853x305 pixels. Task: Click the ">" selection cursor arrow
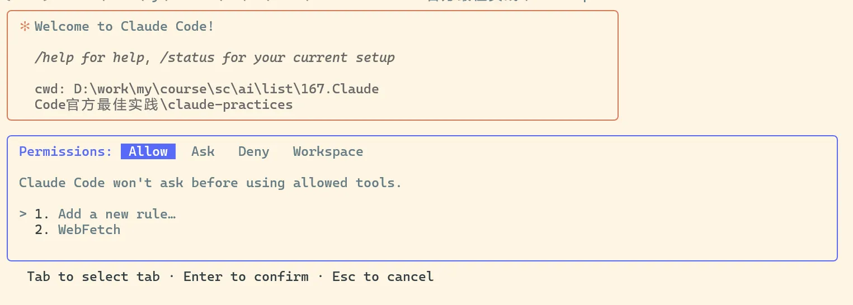[x=23, y=214]
